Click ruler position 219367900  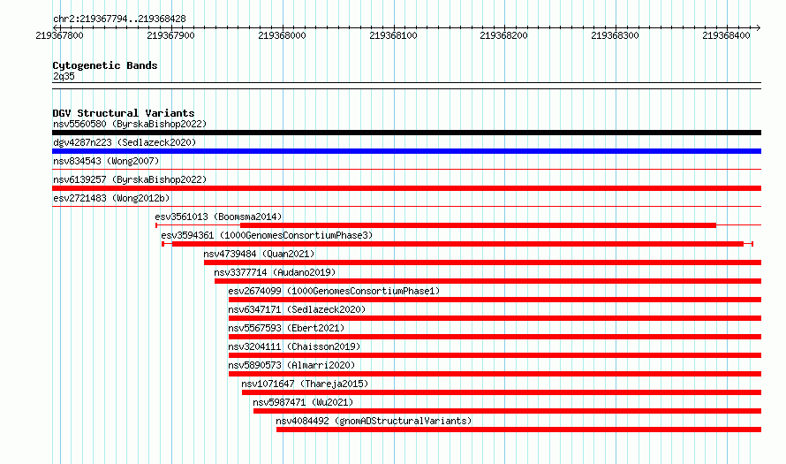171,35
